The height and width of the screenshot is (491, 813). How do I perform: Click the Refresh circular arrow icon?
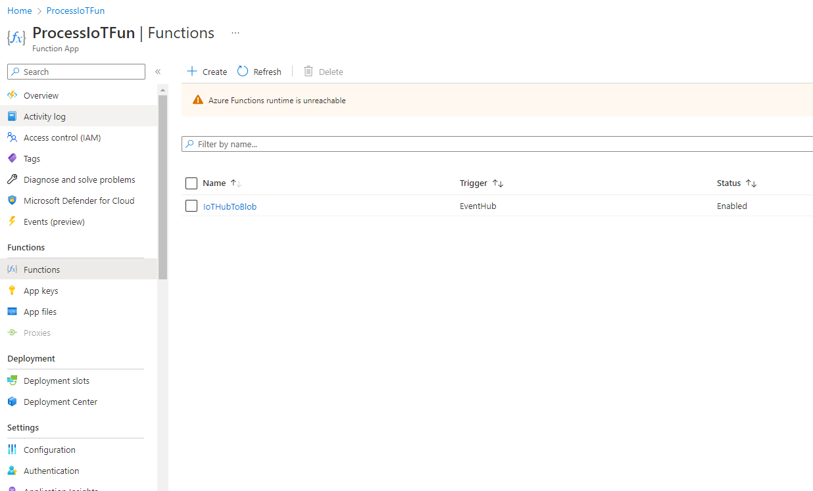(x=243, y=71)
